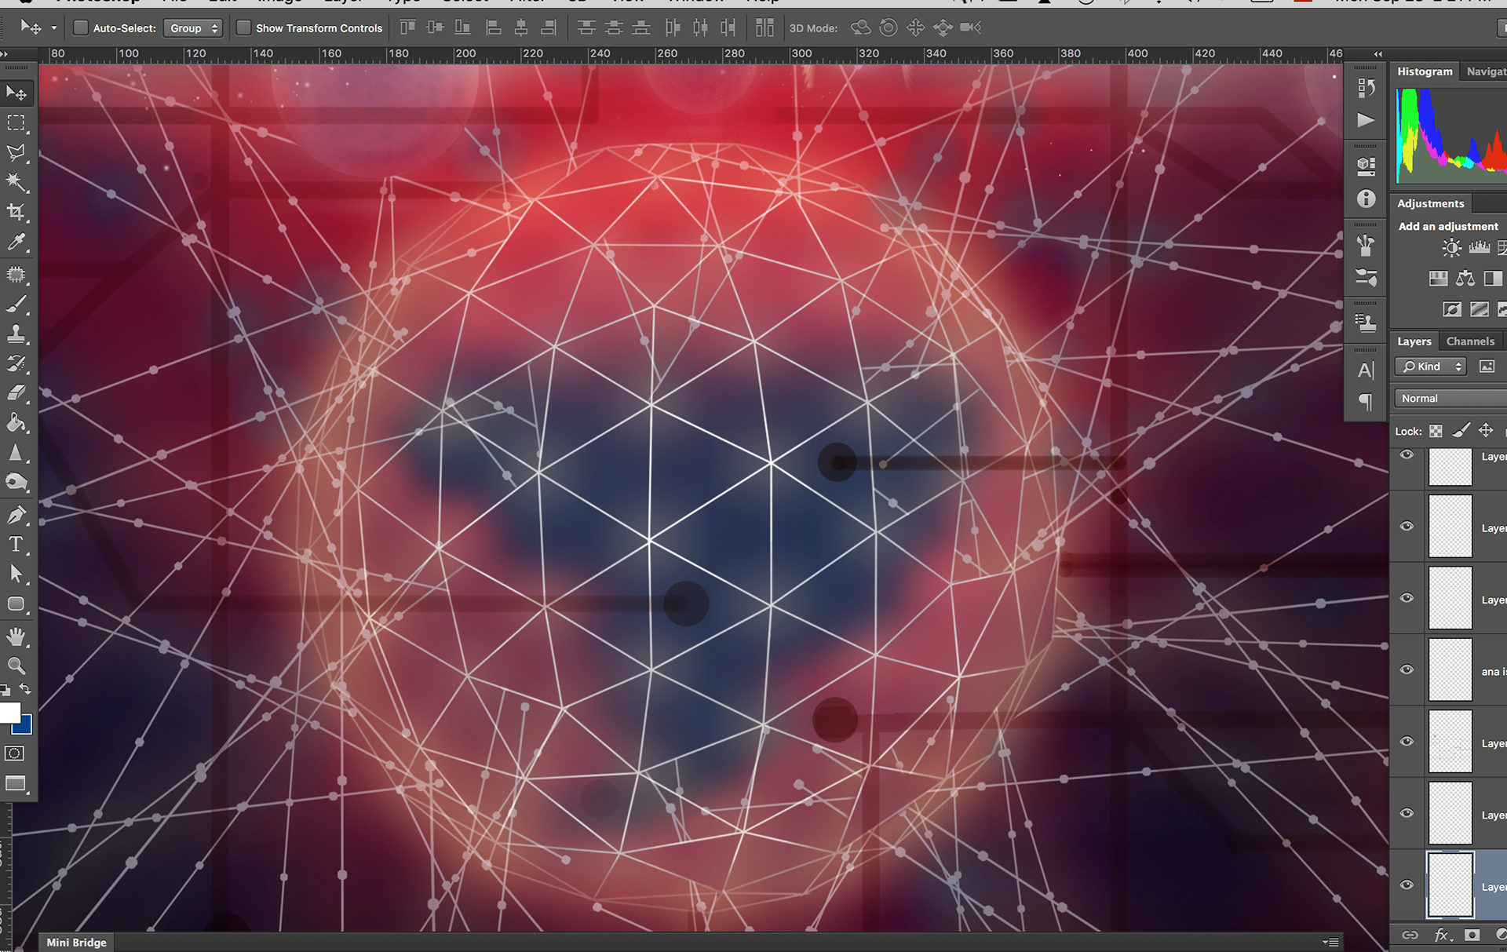Image resolution: width=1507 pixels, height=952 pixels.
Task: Select the Hand tool
Action: tap(16, 636)
